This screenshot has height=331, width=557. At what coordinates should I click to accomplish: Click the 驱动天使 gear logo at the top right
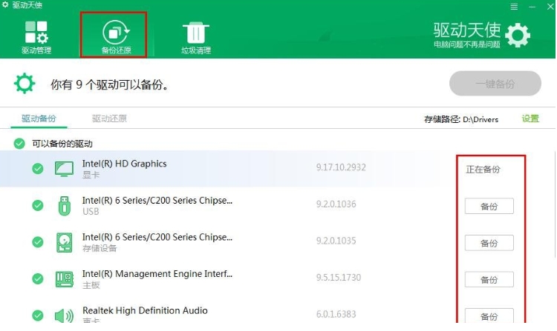[x=518, y=35]
